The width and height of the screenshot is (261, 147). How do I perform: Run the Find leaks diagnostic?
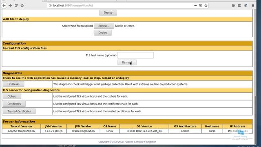pyautogui.click(x=13, y=84)
